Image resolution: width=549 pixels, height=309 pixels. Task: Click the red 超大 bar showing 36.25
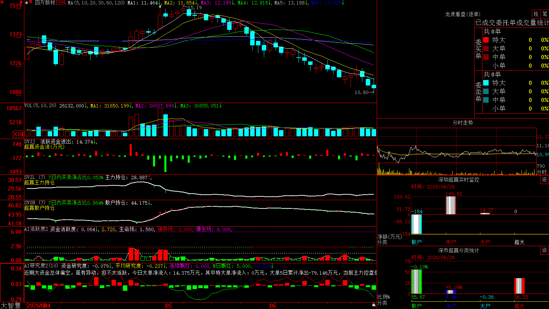(519, 286)
